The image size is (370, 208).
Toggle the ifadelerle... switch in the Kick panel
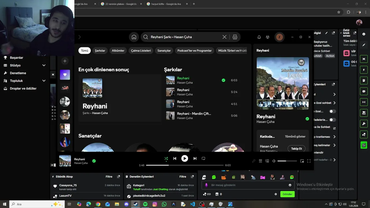tap(333, 120)
